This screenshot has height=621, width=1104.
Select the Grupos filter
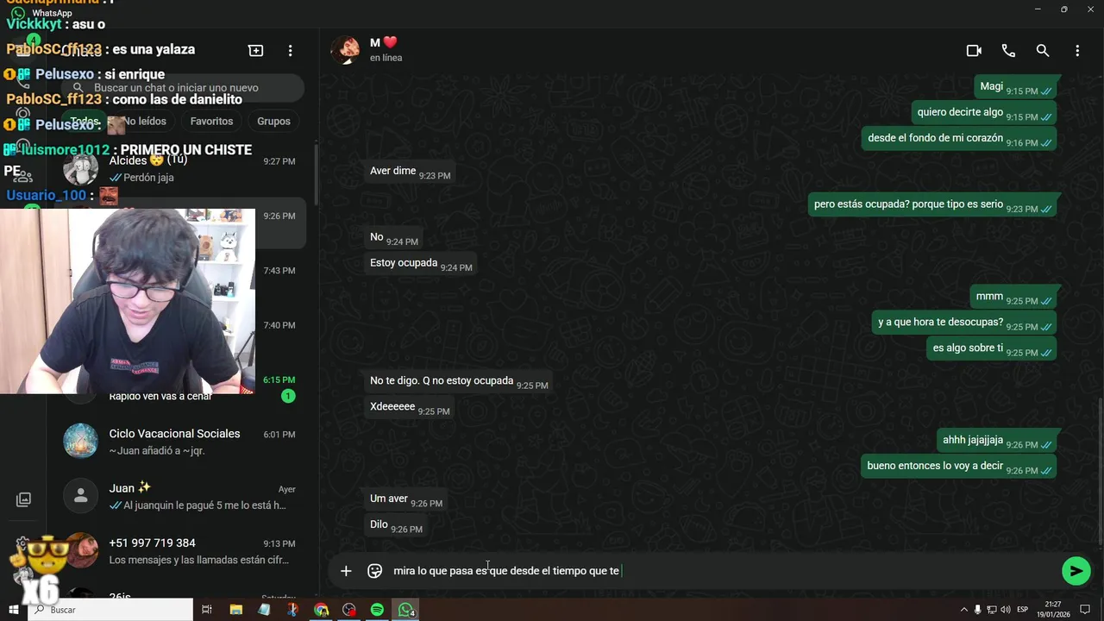(273, 122)
